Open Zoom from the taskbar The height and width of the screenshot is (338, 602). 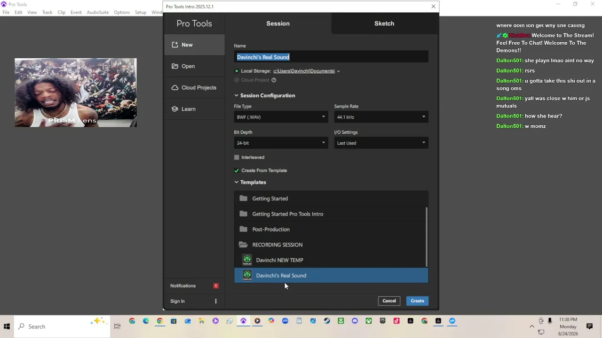click(285, 321)
